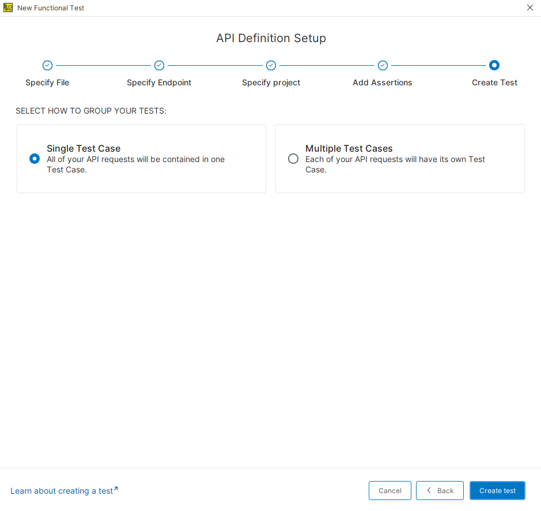Open the Learn about creating a test link
The height and width of the screenshot is (511, 541).
point(64,491)
